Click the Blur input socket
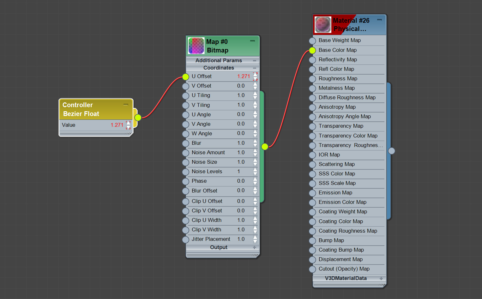The width and height of the screenshot is (482, 299). [186, 143]
